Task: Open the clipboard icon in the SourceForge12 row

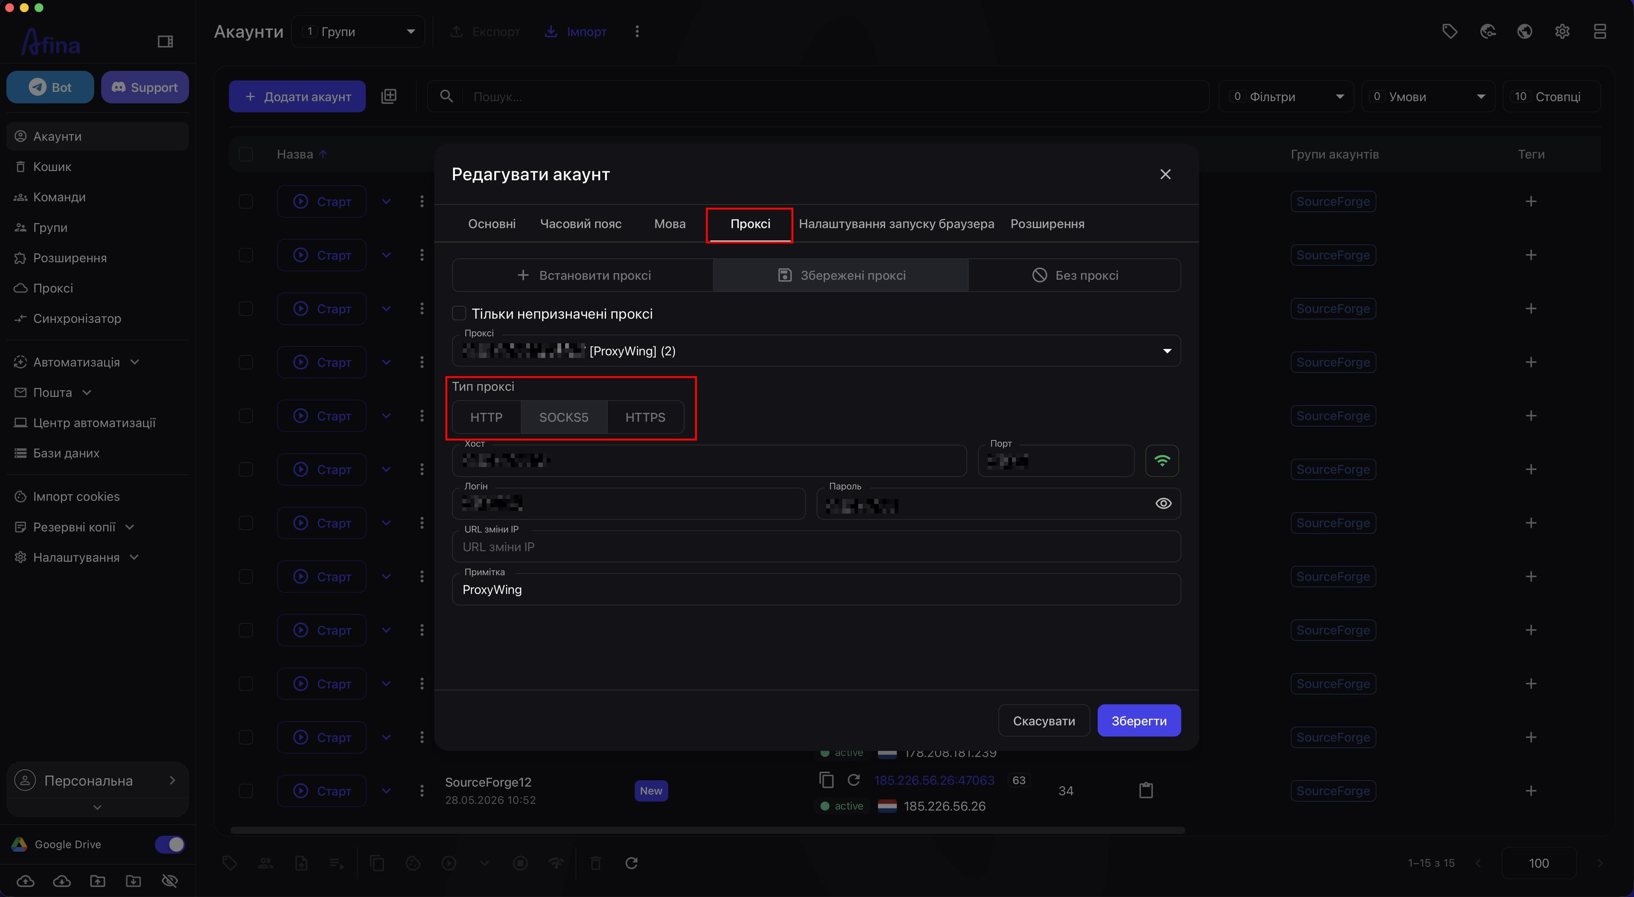Action: [x=1146, y=790]
